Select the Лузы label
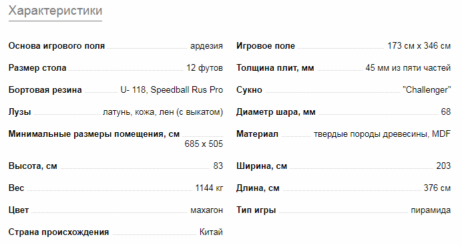Viewport: 462px width, 245px height. (20, 112)
